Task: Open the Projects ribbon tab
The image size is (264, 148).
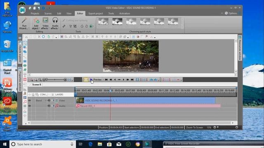Action: (x=35, y=14)
